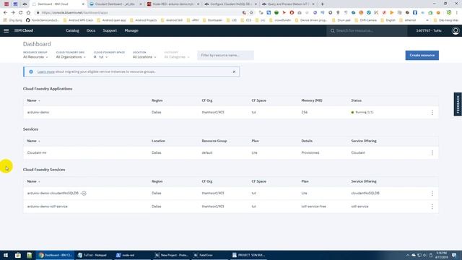
Task: Open a new browser tab with plus
Action: click(322, 4)
